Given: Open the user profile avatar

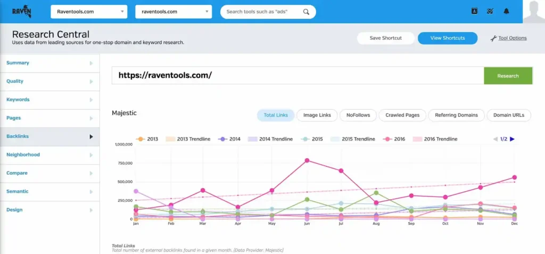Looking at the screenshot, I should 534,12.
